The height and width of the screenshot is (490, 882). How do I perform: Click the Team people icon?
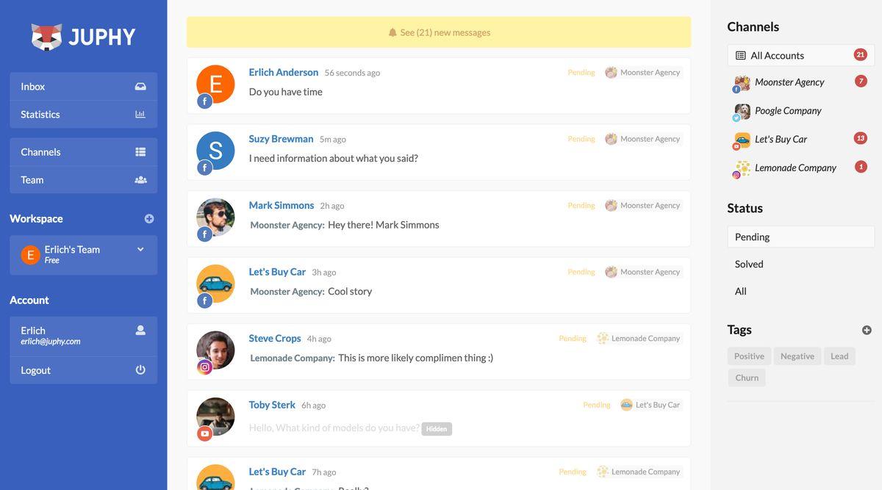140,180
